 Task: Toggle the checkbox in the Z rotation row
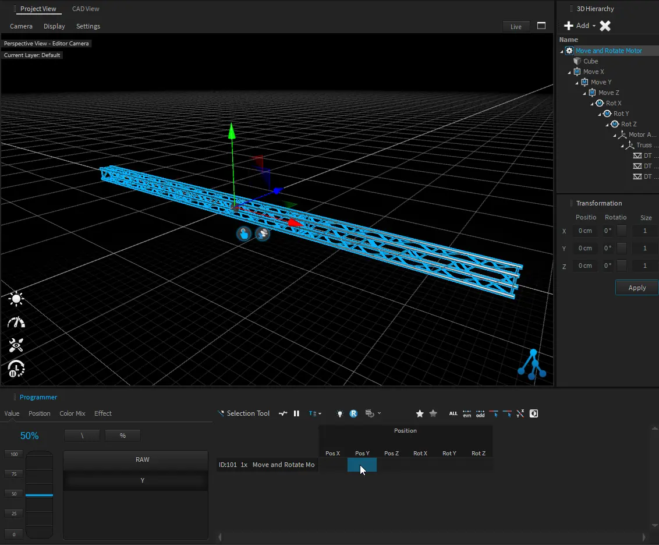coord(622,266)
